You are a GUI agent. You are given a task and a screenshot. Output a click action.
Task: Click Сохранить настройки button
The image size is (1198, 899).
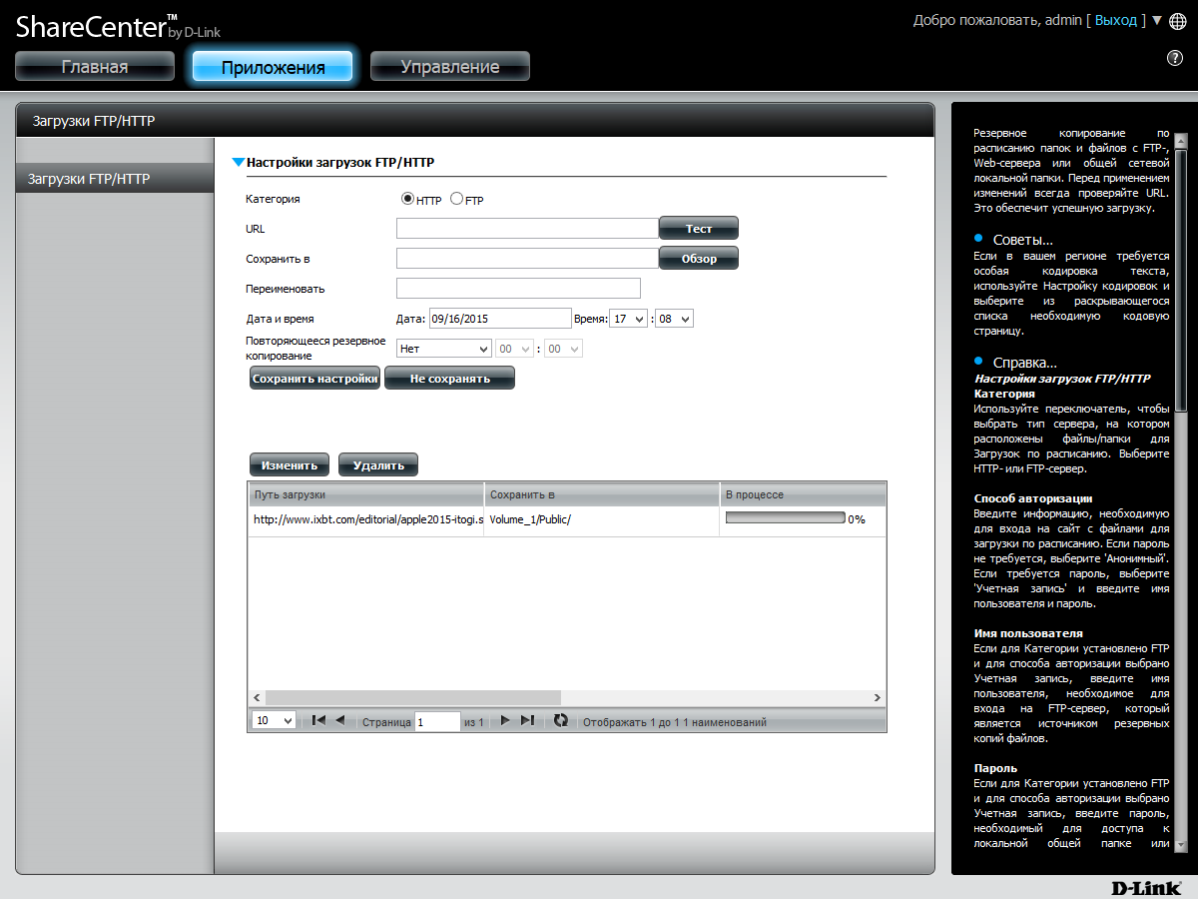(x=314, y=379)
